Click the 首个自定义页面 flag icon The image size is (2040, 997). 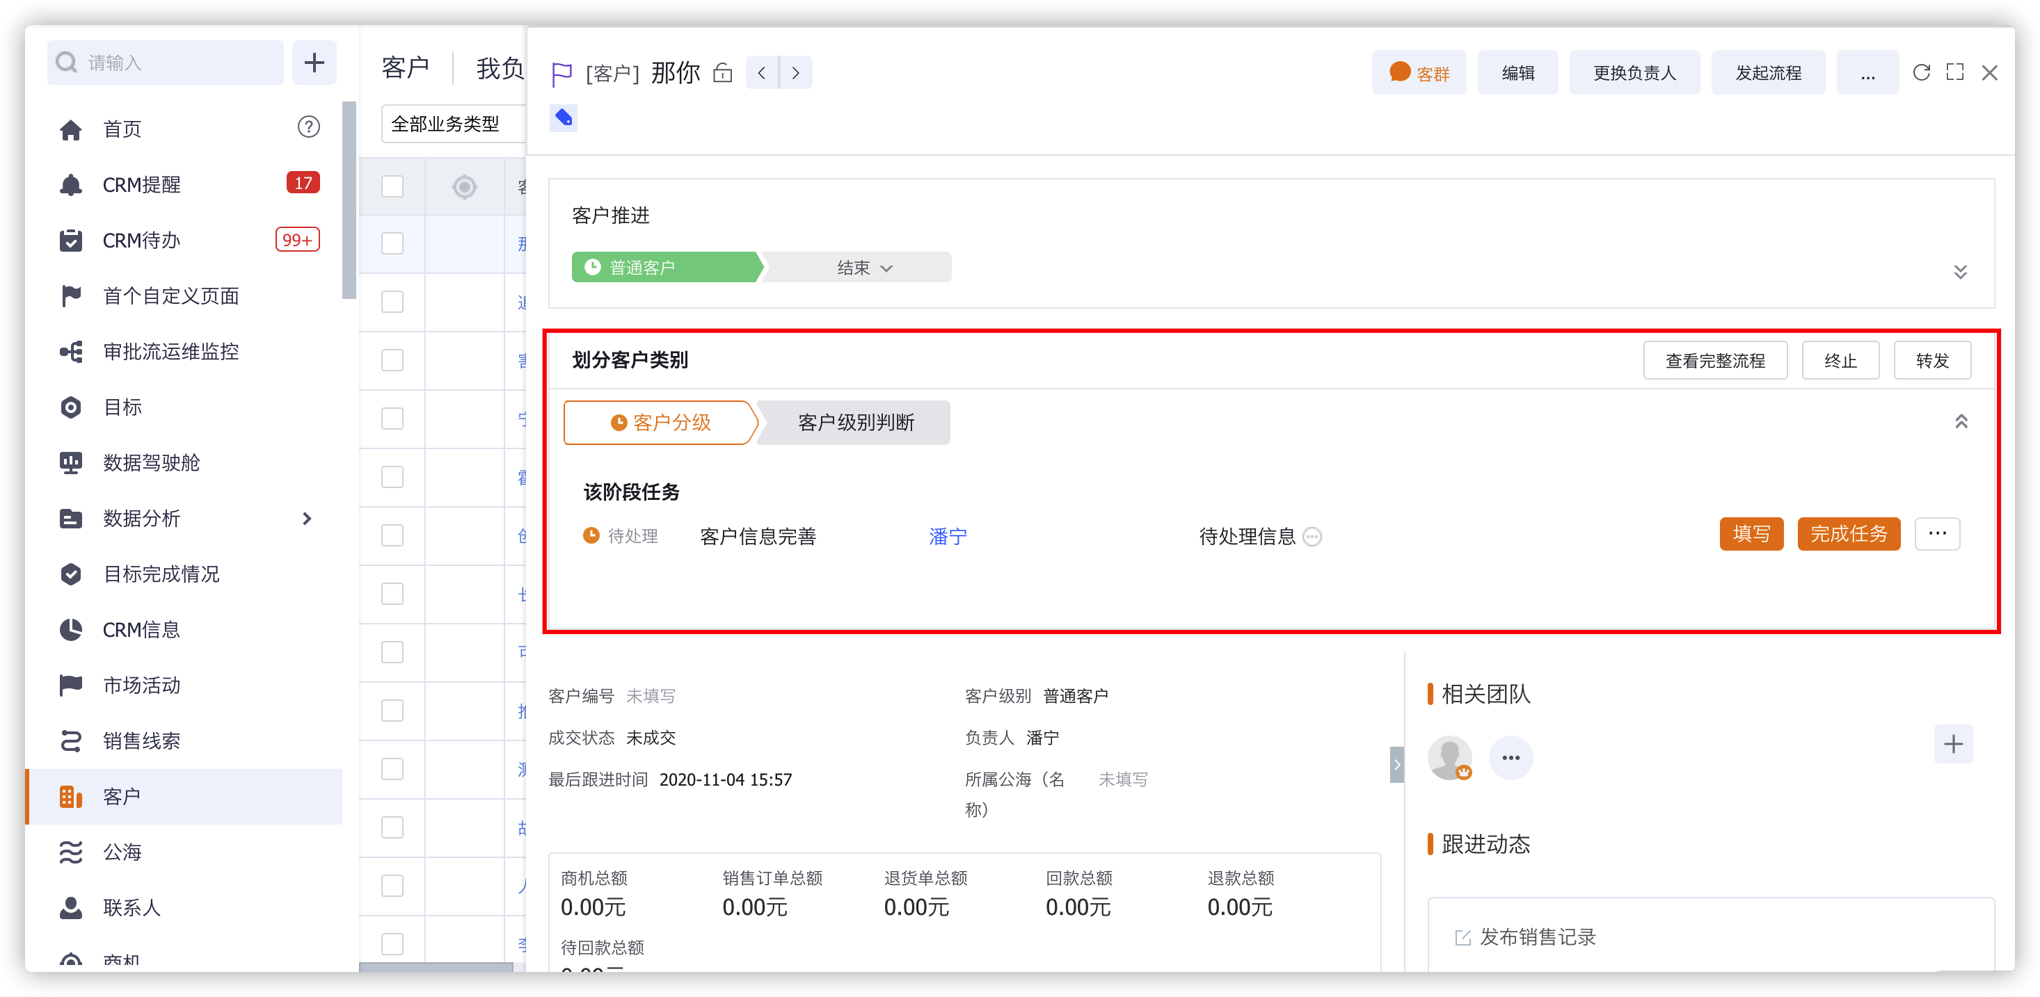coord(70,295)
